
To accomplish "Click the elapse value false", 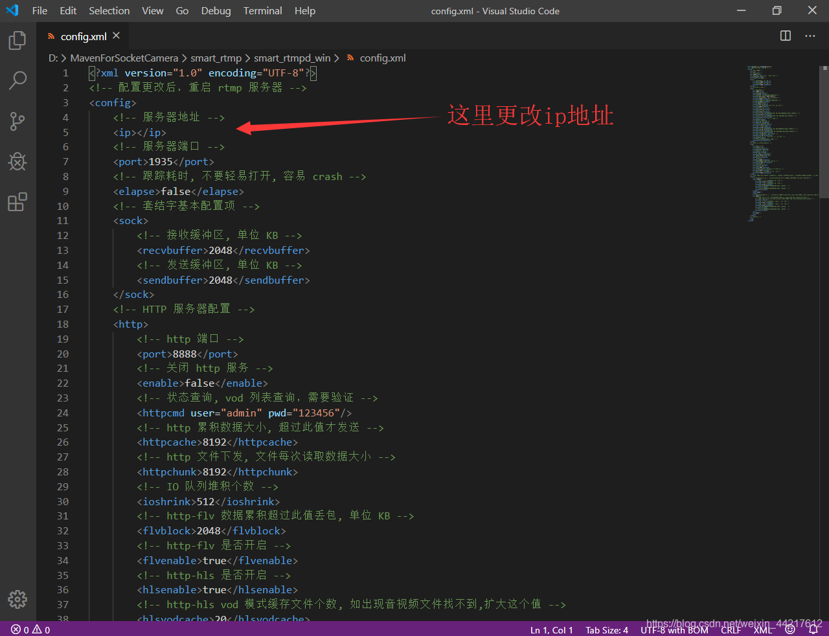I will 176,192.
